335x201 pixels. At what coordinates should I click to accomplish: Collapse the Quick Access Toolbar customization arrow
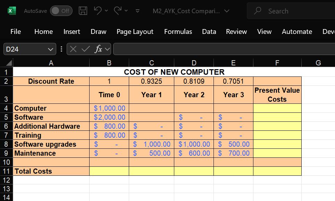[x=137, y=11]
